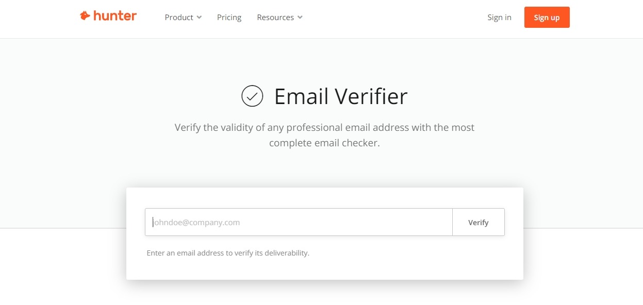Go to homepage via hunter wordmark

coord(115,16)
